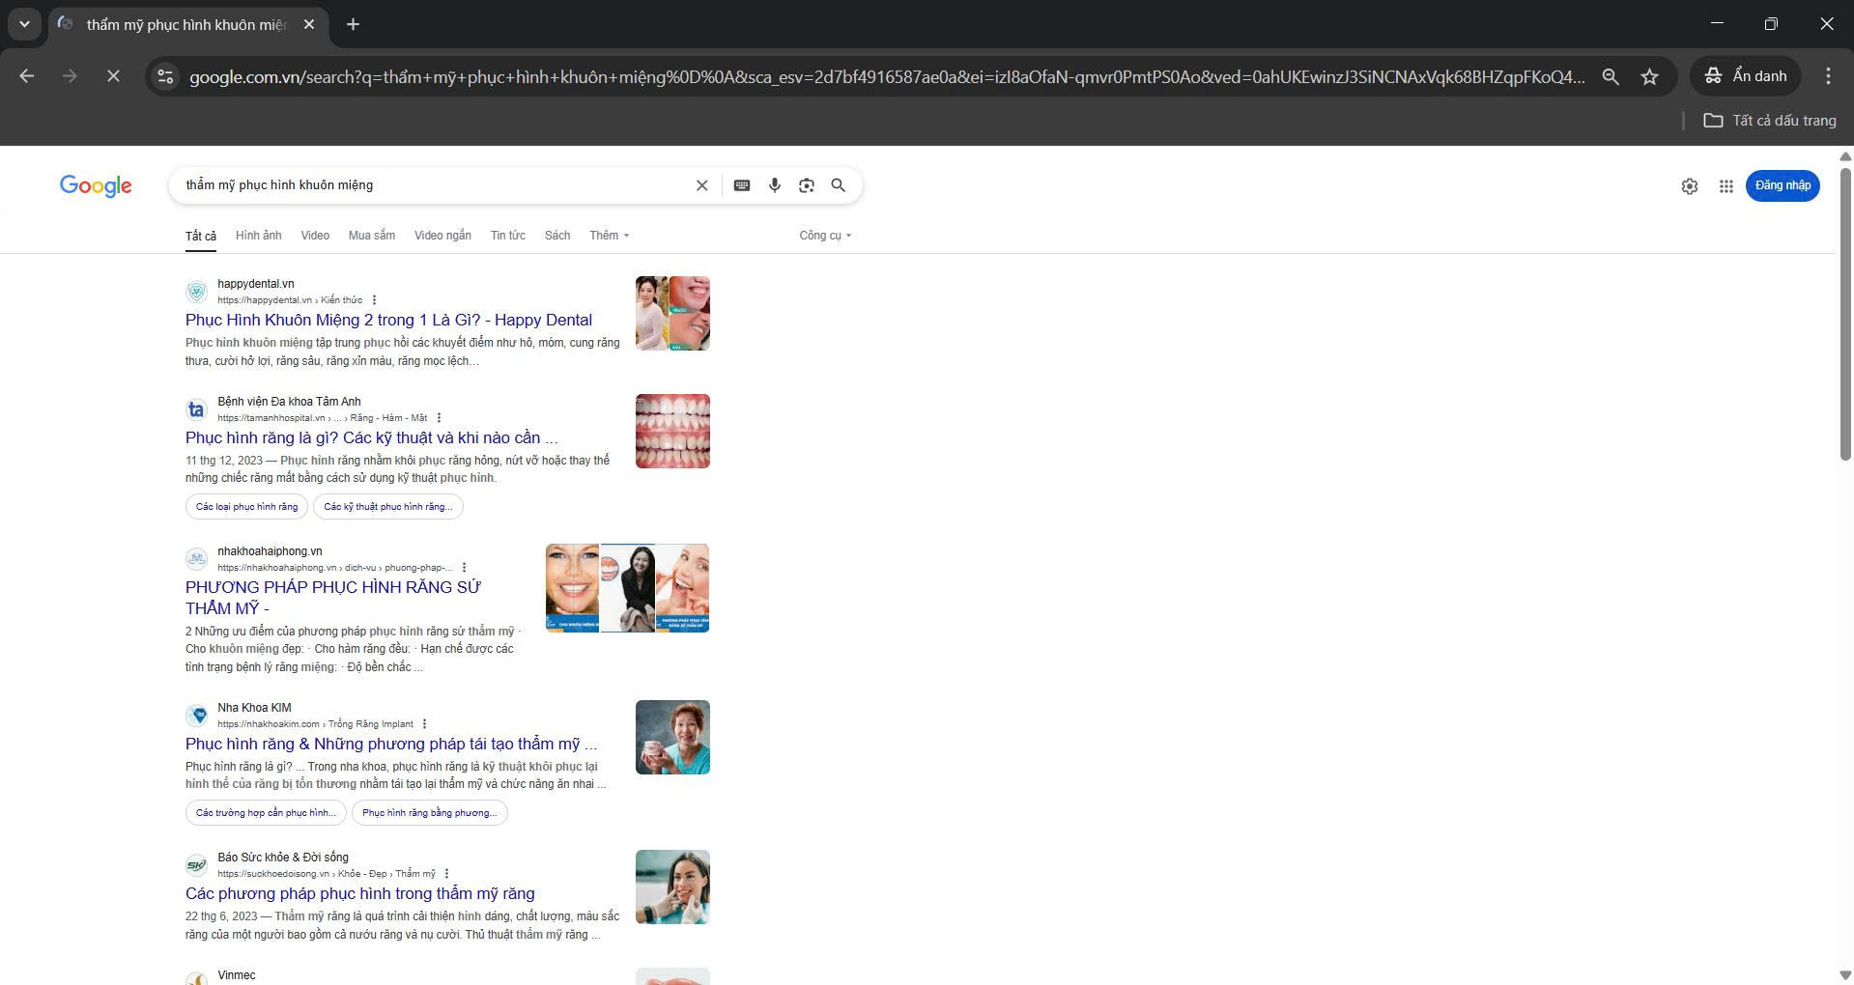The height and width of the screenshot is (985, 1854).
Task: Switch to the Video tab
Action: coord(315,236)
